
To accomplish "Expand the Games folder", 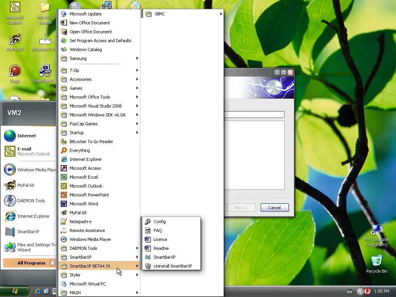I will (x=99, y=88).
